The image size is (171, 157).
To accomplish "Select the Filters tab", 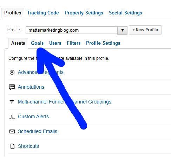I will [x=74, y=43].
